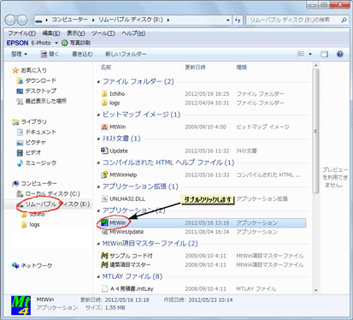
Task: Select ライブラリ in navigation pane
Action: click(29, 121)
